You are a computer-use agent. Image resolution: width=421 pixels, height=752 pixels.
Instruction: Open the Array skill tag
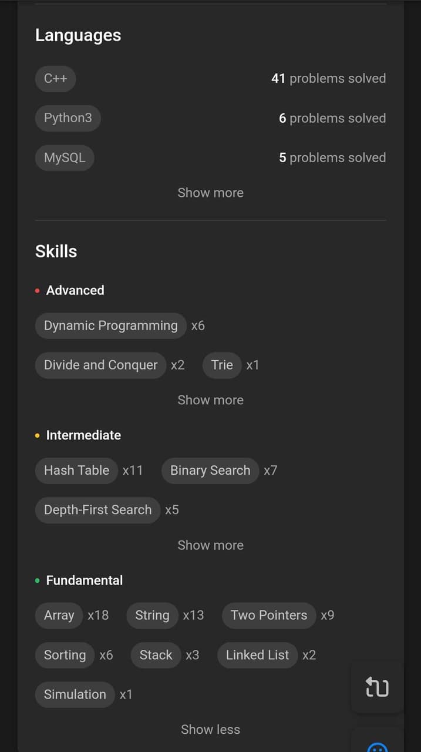tap(59, 616)
